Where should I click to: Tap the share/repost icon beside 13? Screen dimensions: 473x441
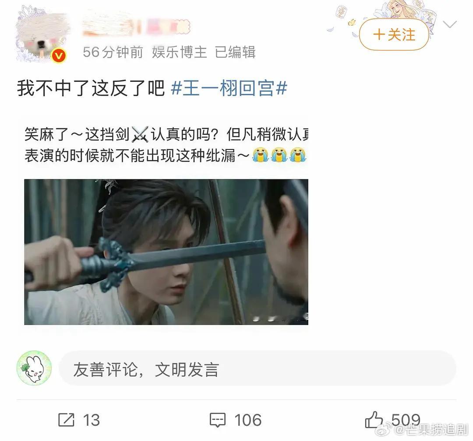point(66,420)
